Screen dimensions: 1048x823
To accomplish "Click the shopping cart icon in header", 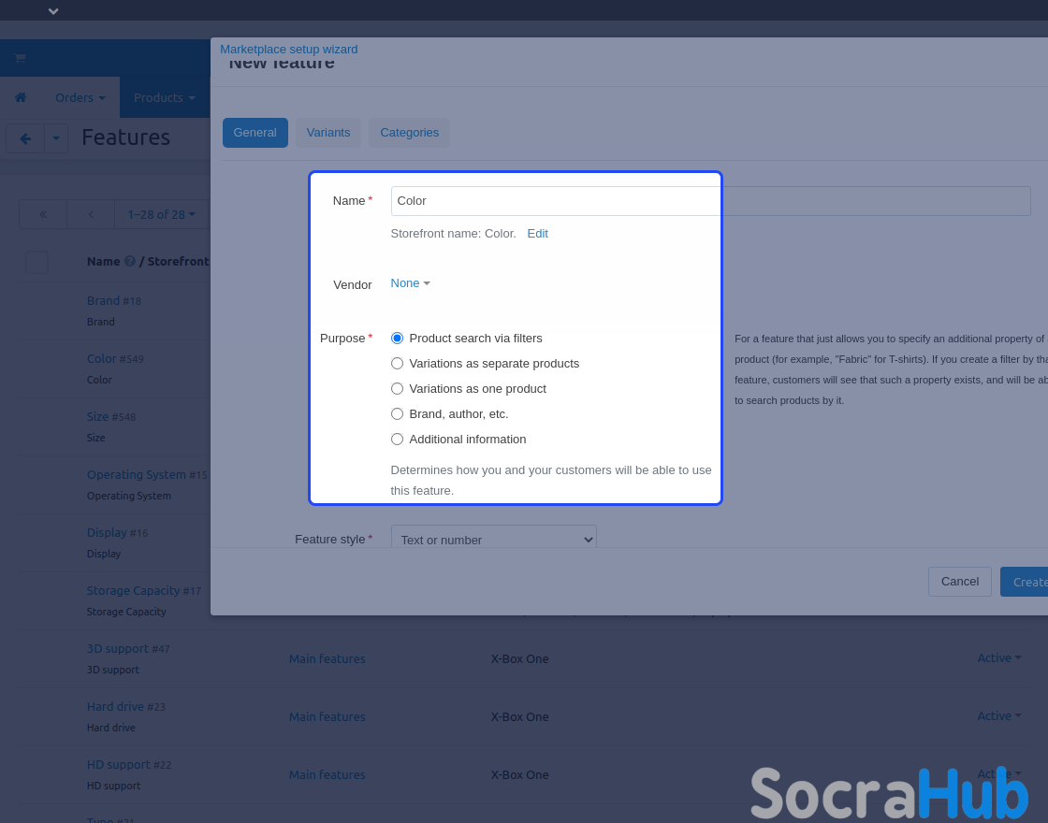I will [x=20, y=58].
